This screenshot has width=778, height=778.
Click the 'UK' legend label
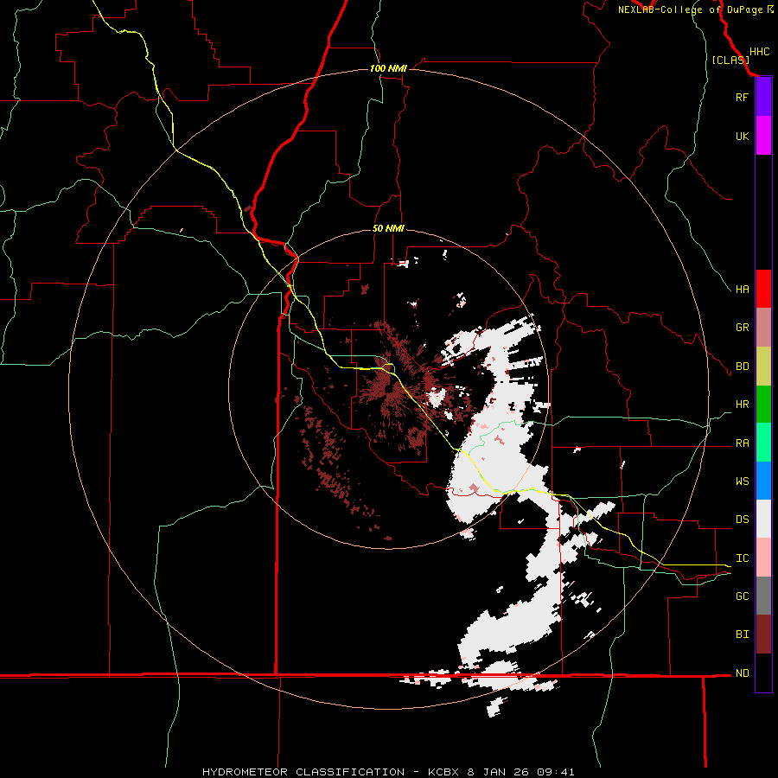pyautogui.click(x=742, y=136)
